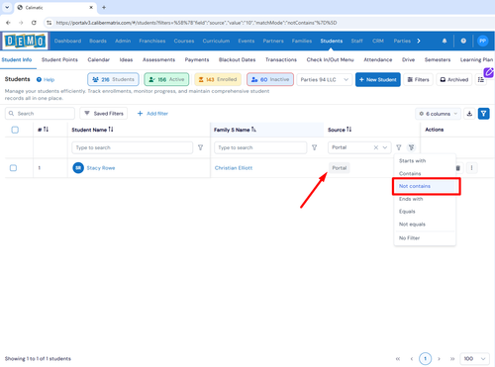The height and width of the screenshot is (367, 495).
Task: Advance the top navigation with the right chevron
Action: [x=419, y=41]
